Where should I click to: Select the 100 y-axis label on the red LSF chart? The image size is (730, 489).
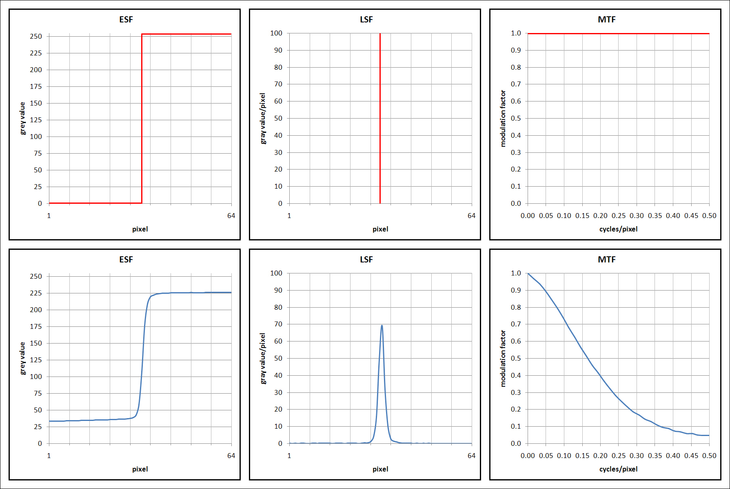point(276,33)
